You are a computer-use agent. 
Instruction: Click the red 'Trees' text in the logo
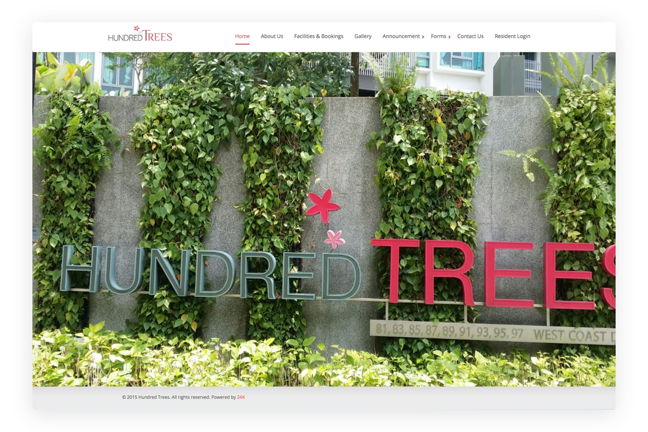tap(158, 36)
